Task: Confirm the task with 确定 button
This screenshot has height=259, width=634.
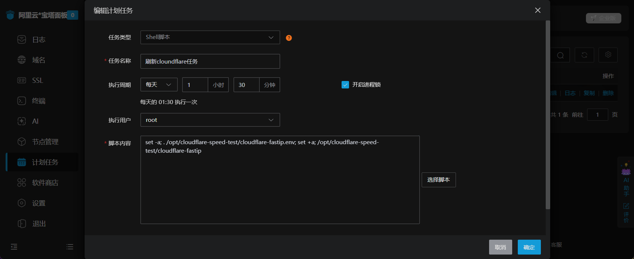Action: pyautogui.click(x=529, y=247)
